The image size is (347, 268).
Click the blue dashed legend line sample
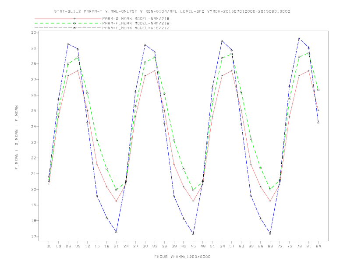click(68, 28)
